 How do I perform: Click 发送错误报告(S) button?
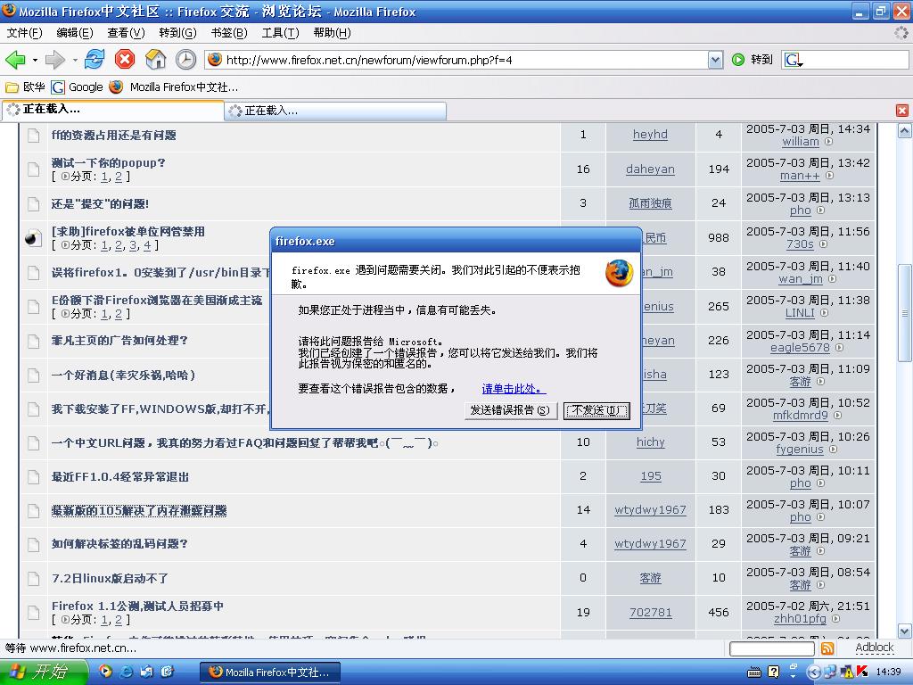[511, 410]
